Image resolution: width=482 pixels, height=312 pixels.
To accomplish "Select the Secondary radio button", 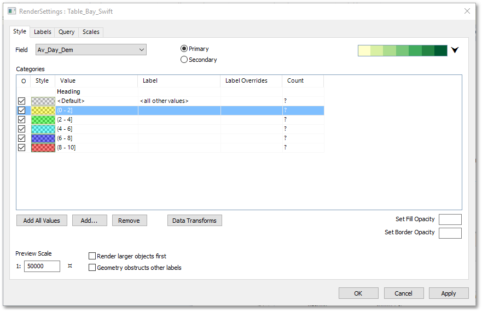I will point(184,60).
